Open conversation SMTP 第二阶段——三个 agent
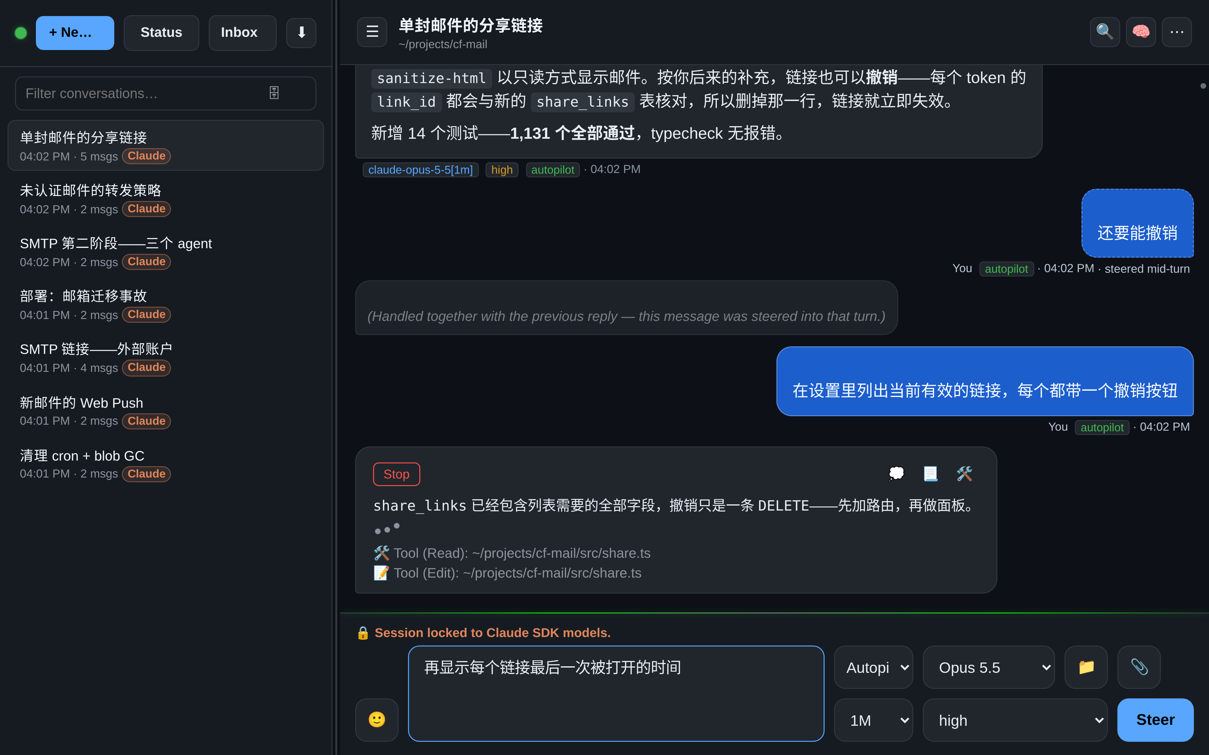 pyautogui.click(x=165, y=252)
